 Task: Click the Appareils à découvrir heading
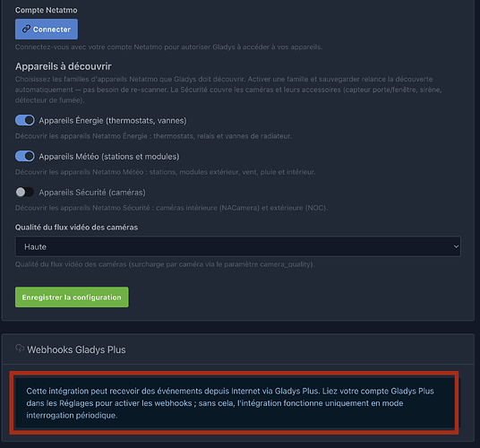(x=64, y=66)
